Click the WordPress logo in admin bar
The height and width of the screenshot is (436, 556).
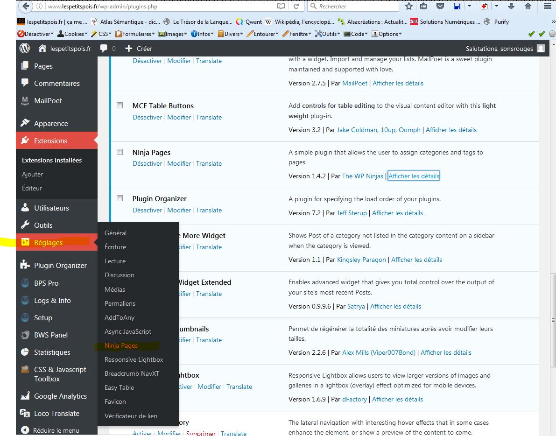(25, 49)
